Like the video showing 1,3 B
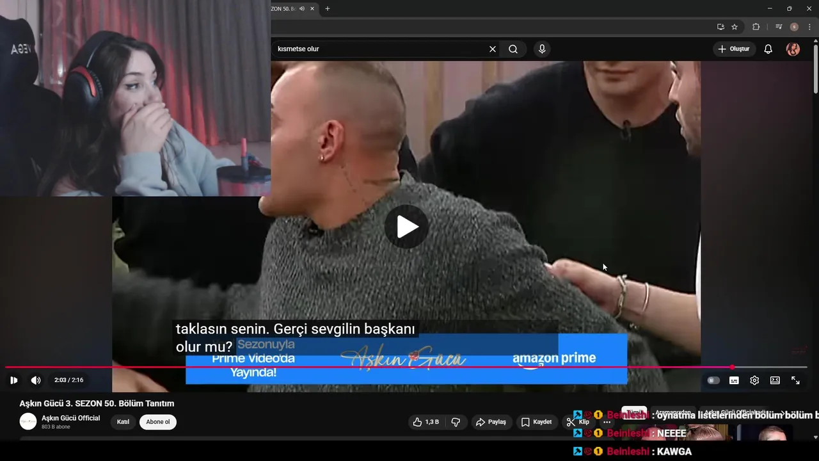The width and height of the screenshot is (819, 461). [426, 422]
